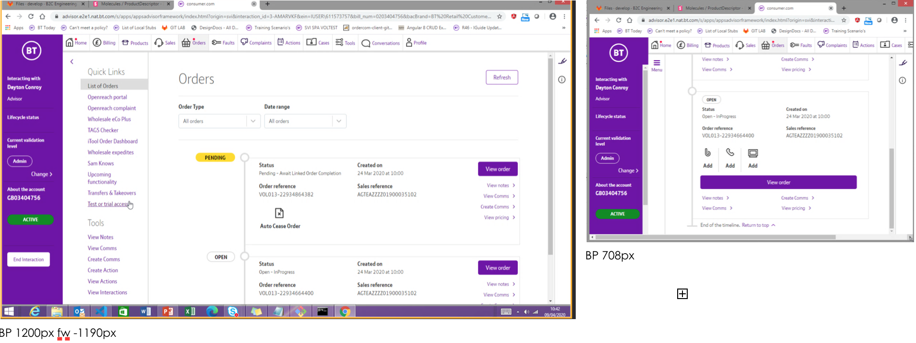Click the Refresh button on Orders
Viewport: 916px width, 343px height.
(x=502, y=77)
